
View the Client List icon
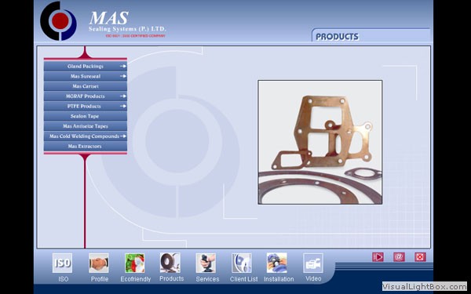[242, 263]
